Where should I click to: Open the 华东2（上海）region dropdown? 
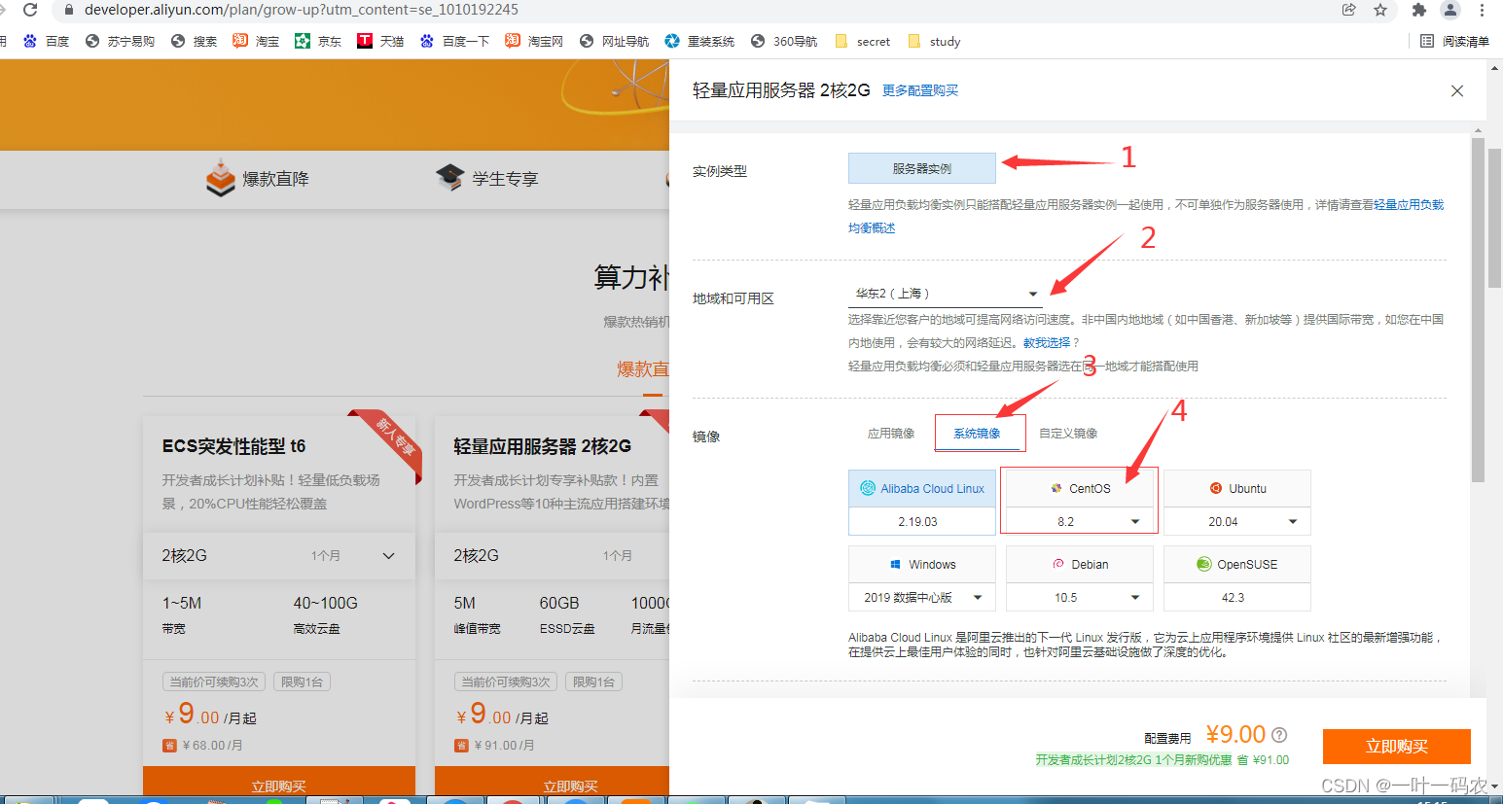(946, 294)
